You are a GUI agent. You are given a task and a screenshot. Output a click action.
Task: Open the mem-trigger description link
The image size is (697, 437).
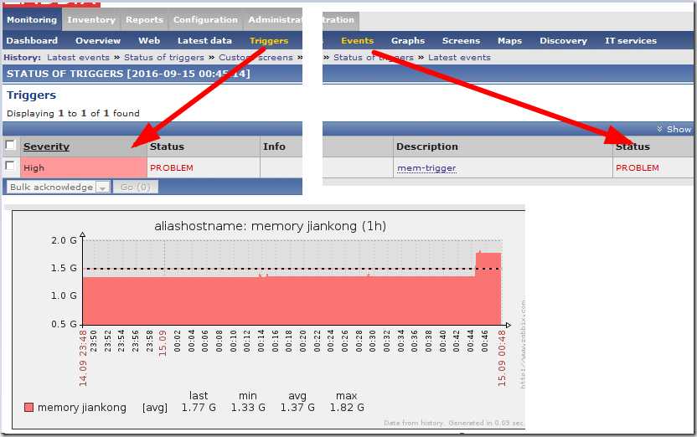(x=426, y=167)
